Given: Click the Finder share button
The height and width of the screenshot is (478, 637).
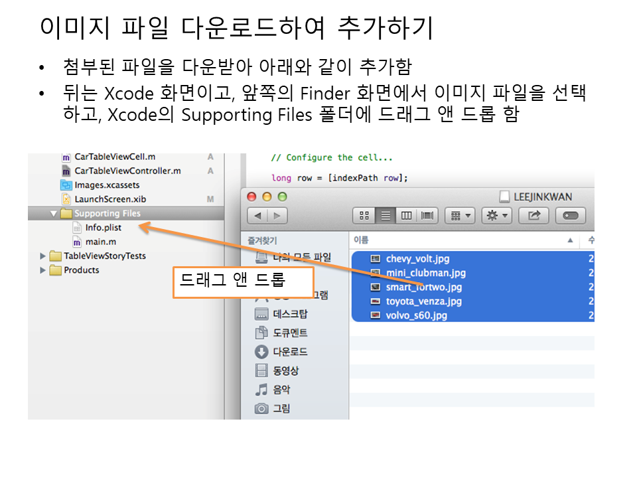Looking at the screenshot, I should pyautogui.click(x=533, y=216).
